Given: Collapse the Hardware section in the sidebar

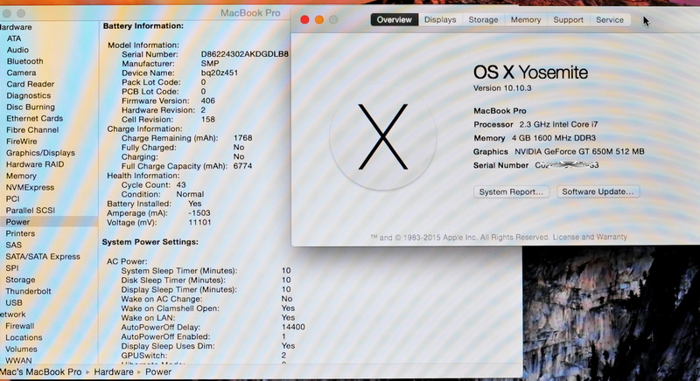Looking at the screenshot, I should click(x=16, y=27).
